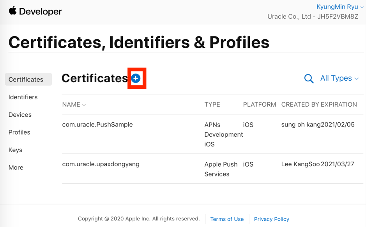The width and height of the screenshot is (366, 227).
Task: Click the PLATFORM column header
Action: 259,104
